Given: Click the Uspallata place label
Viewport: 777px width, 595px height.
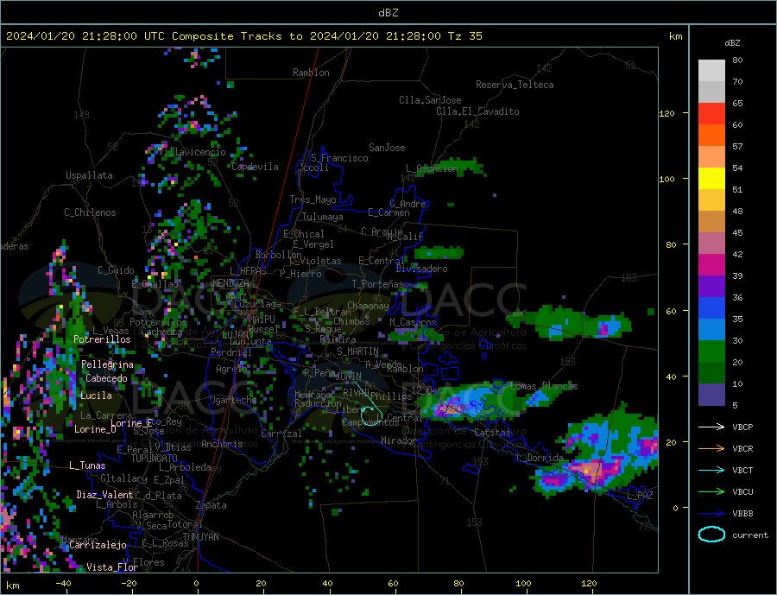Looking at the screenshot, I should coord(89,175).
